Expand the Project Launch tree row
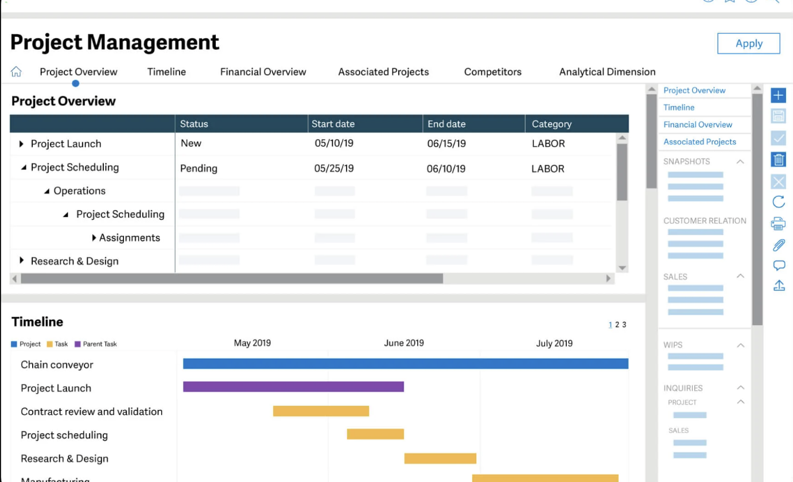Viewport: 793px width, 482px height. tap(22, 144)
